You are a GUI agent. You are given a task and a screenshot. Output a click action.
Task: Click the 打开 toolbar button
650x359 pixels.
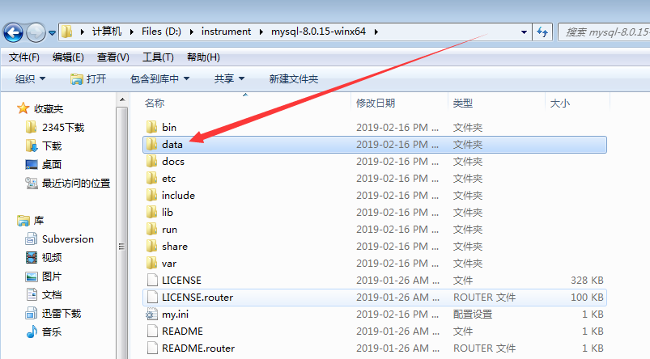click(88, 78)
